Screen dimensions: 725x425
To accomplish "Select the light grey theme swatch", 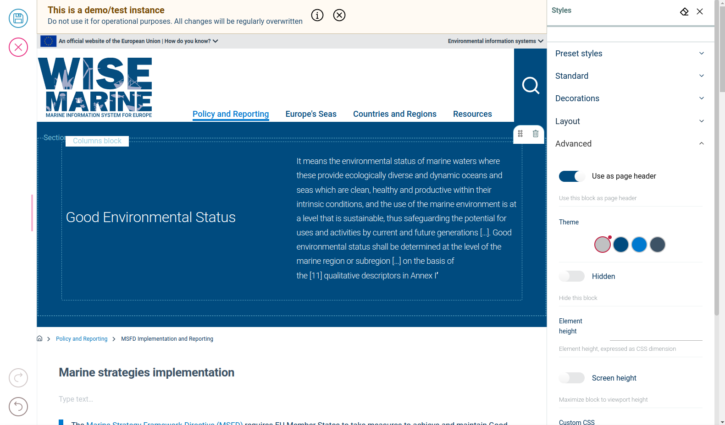I will point(603,245).
